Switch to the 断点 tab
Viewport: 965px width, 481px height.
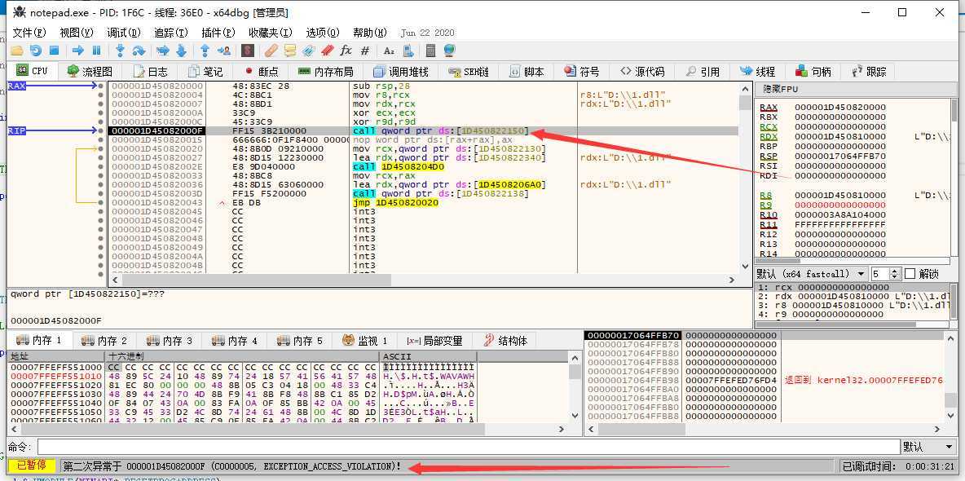coord(262,72)
